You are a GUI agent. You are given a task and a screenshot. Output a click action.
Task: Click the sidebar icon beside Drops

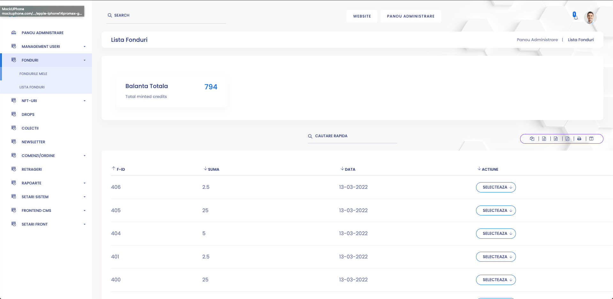(x=14, y=114)
